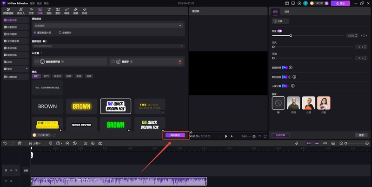Click the 匯出 export button
Viewport: 372px width, 187px height.
(x=340, y=3)
